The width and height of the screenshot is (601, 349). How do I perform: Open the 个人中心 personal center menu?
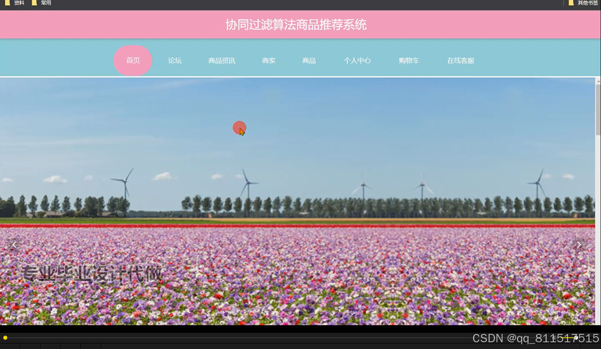[x=357, y=60]
